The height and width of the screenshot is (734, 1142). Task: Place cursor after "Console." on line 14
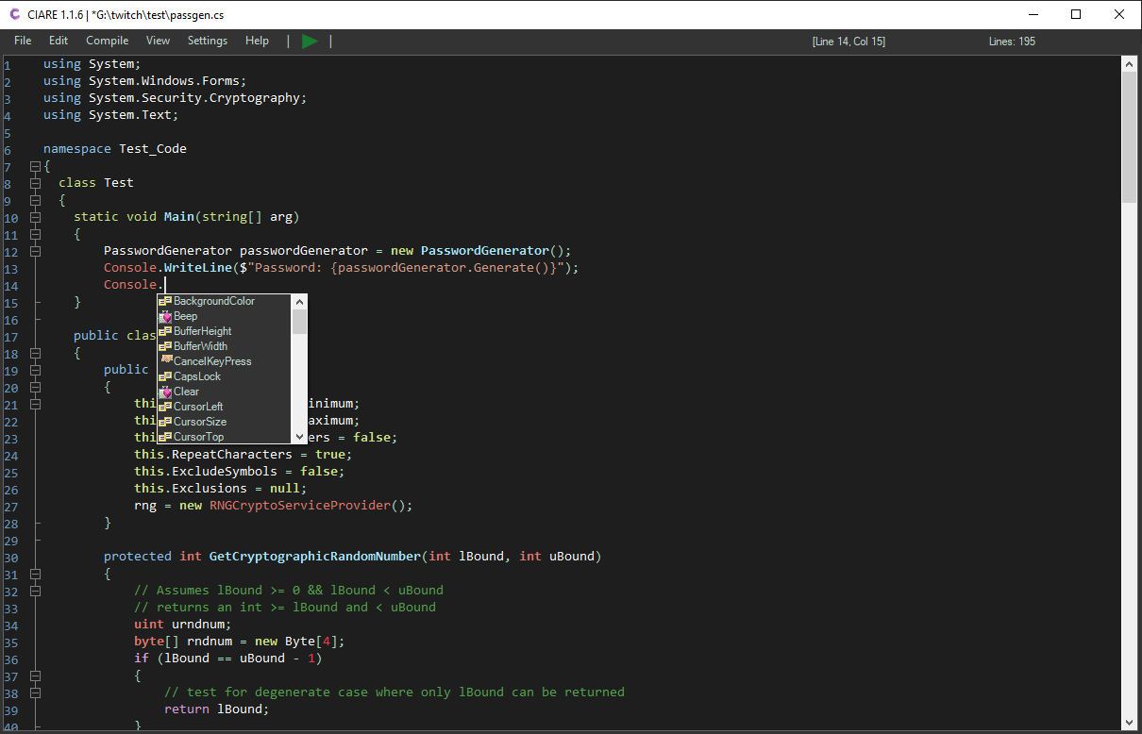tap(165, 285)
